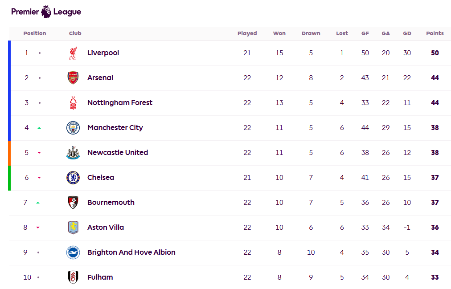The width and height of the screenshot is (451, 289).
Task: Click the green up arrow beside Bournemouth
Action: point(38,203)
